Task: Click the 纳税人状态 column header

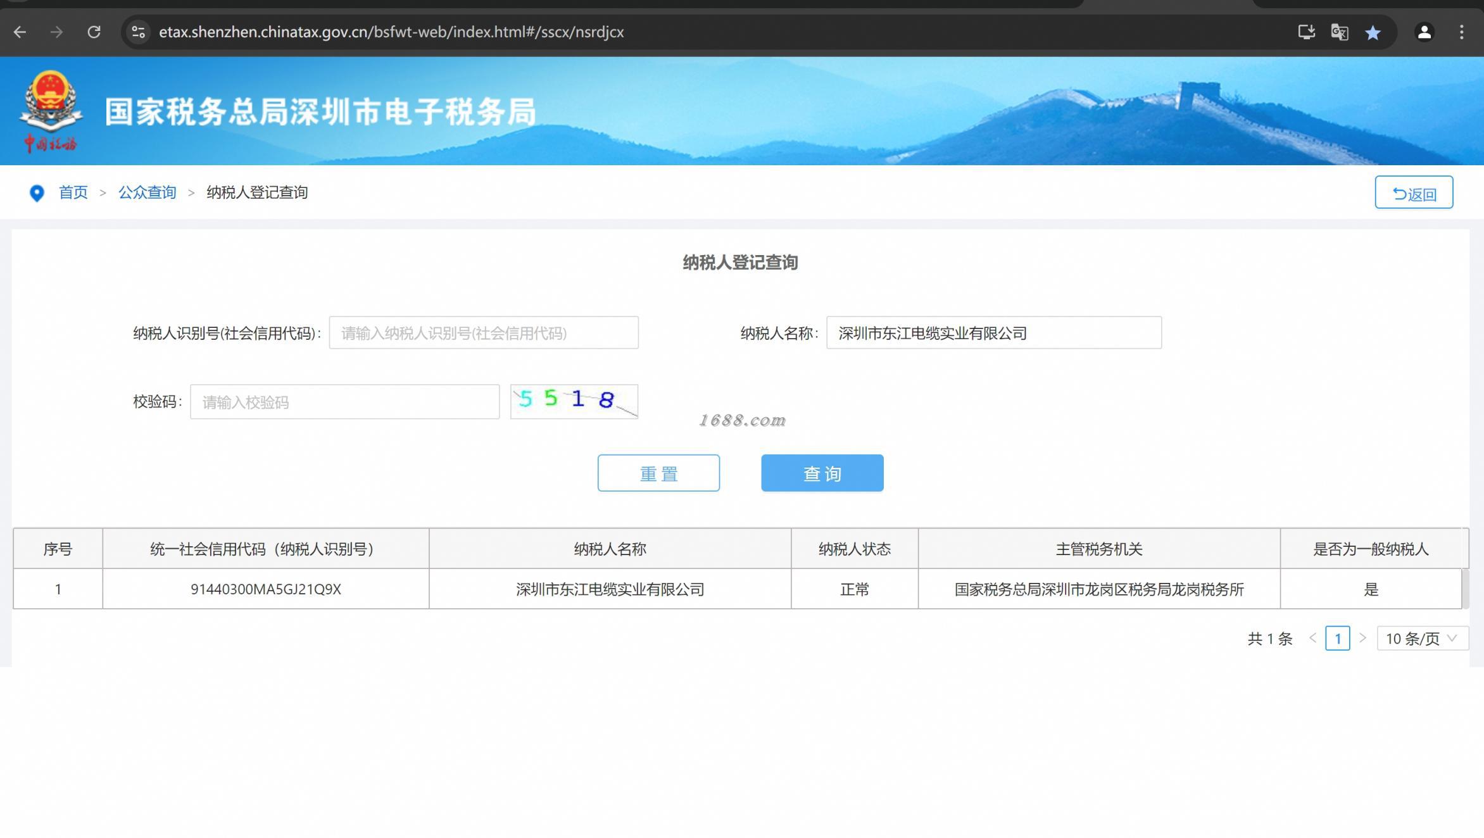Action: pyautogui.click(x=855, y=549)
